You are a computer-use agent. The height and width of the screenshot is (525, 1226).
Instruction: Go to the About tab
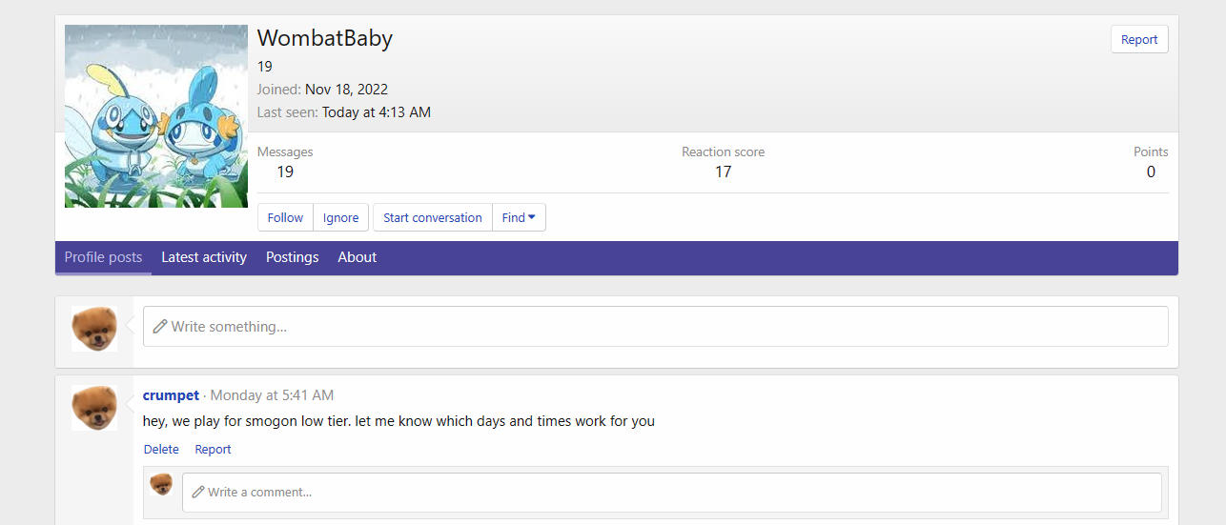pos(357,257)
